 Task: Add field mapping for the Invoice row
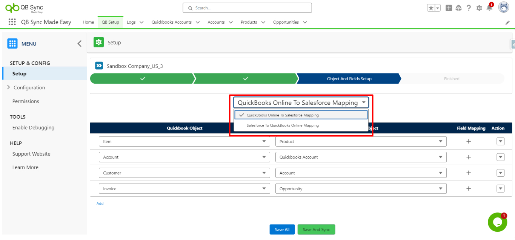[x=469, y=189]
